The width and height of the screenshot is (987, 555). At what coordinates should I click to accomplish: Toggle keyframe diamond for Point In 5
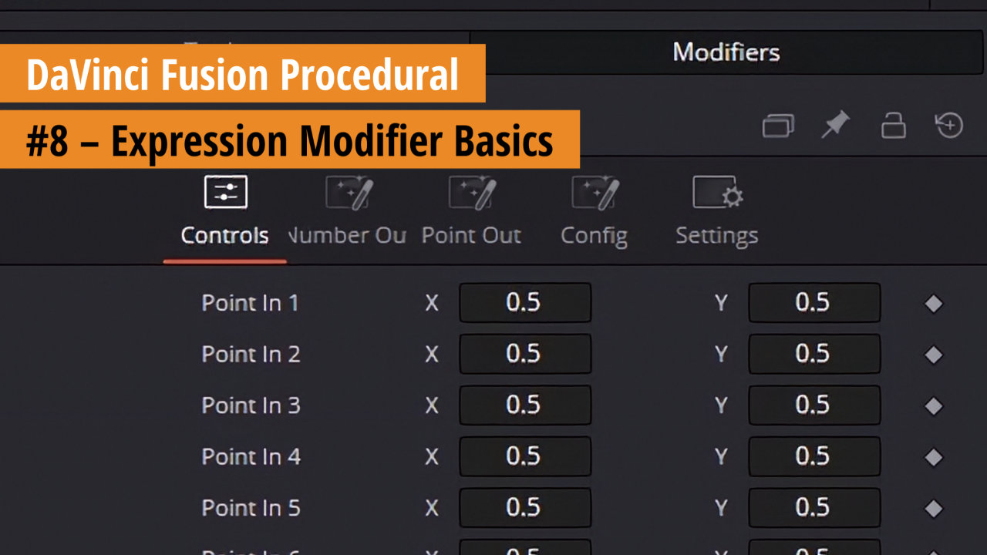click(x=934, y=509)
